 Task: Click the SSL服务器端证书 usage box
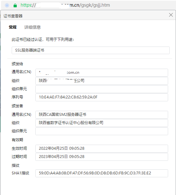pos(91,50)
